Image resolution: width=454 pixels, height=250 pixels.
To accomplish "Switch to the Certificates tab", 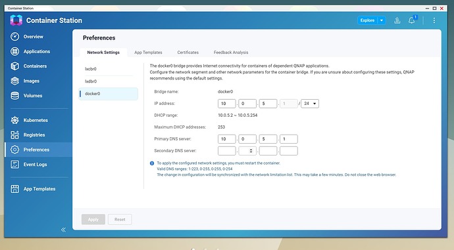I will pyautogui.click(x=188, y=52).
